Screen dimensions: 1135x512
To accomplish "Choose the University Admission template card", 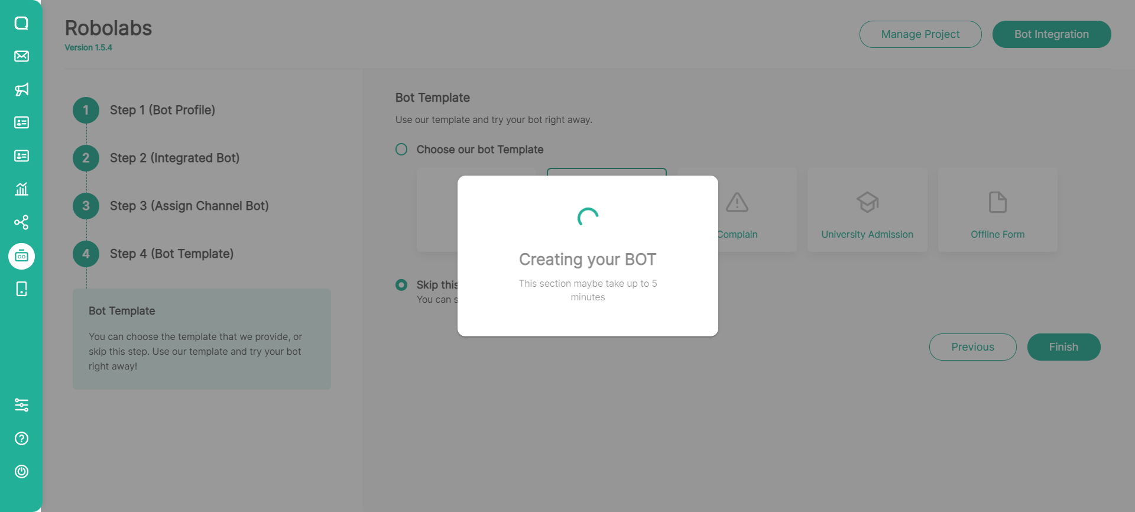I will click(867, 210).
